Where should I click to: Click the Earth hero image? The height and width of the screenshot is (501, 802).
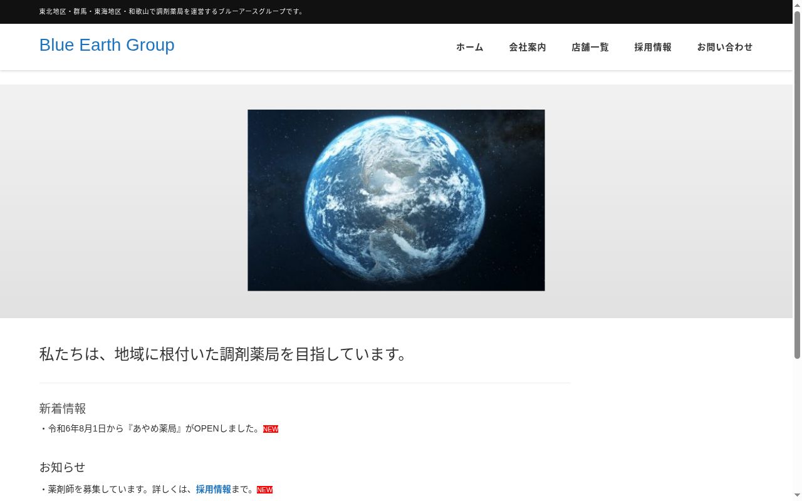click(x=396, y=200)
